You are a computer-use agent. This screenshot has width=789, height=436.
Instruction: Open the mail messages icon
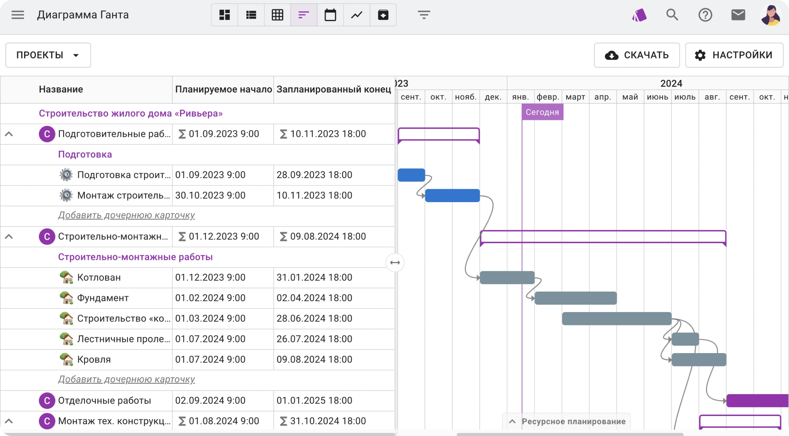tap(738, 15)
